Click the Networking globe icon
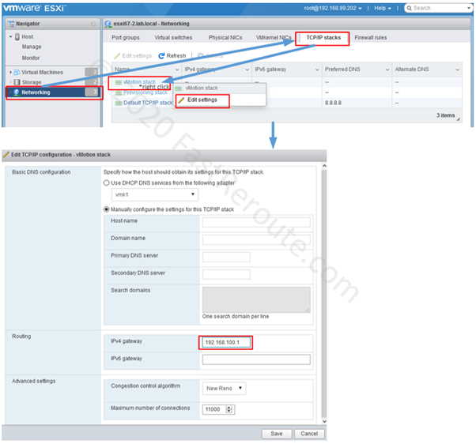 17,92
